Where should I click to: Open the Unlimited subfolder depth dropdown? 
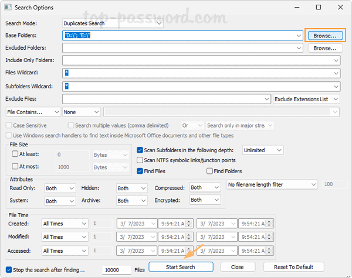coord(262,150)
